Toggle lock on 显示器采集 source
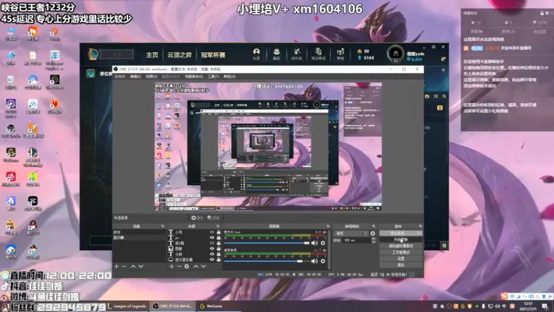 (x=218, y=259)
